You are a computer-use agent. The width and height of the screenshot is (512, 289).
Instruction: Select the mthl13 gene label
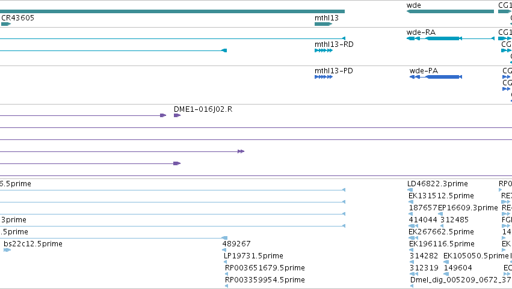tap(327, 17)
